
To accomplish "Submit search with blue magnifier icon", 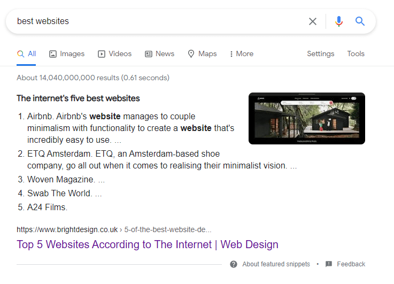I will pos(360,21).
